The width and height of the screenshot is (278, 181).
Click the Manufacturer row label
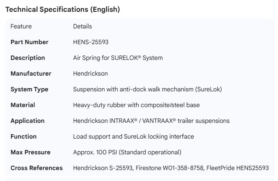click(31, 73)
